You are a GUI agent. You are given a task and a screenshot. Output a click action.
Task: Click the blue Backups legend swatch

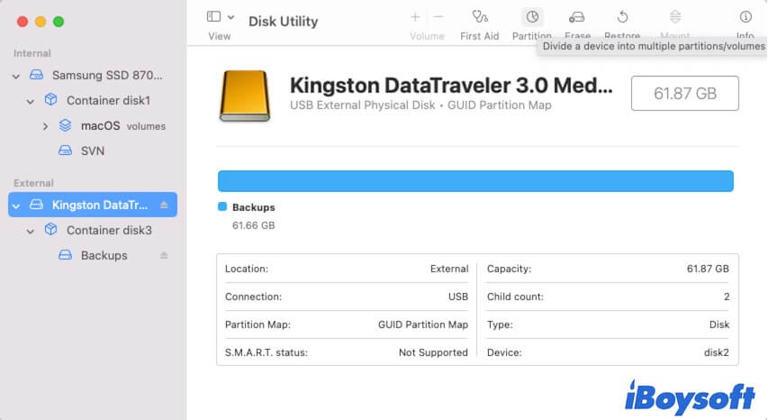[x=222, y=206]
